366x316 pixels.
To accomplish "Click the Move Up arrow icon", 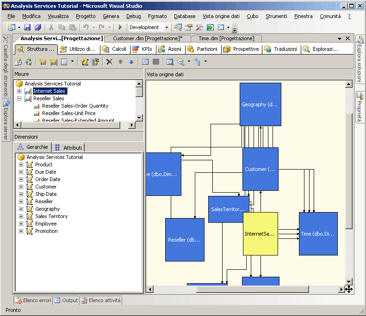I will coord(120,62).
